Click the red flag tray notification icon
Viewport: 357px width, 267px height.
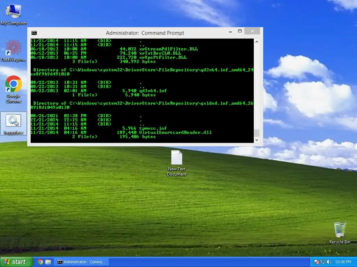(x=316, y=262)
